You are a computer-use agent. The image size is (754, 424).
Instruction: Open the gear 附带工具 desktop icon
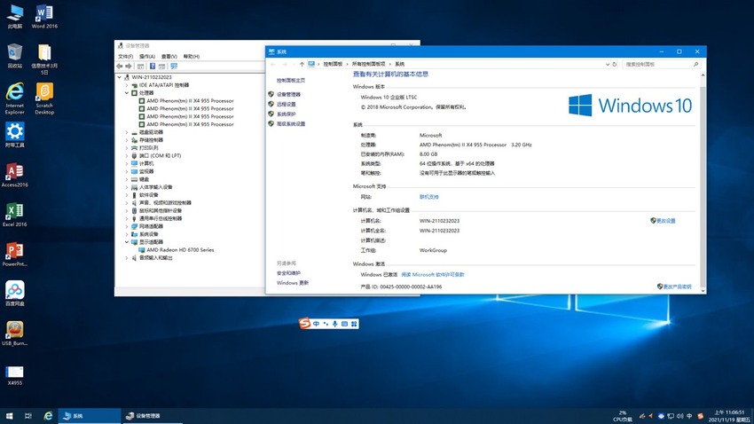click(x=15, y=135)
